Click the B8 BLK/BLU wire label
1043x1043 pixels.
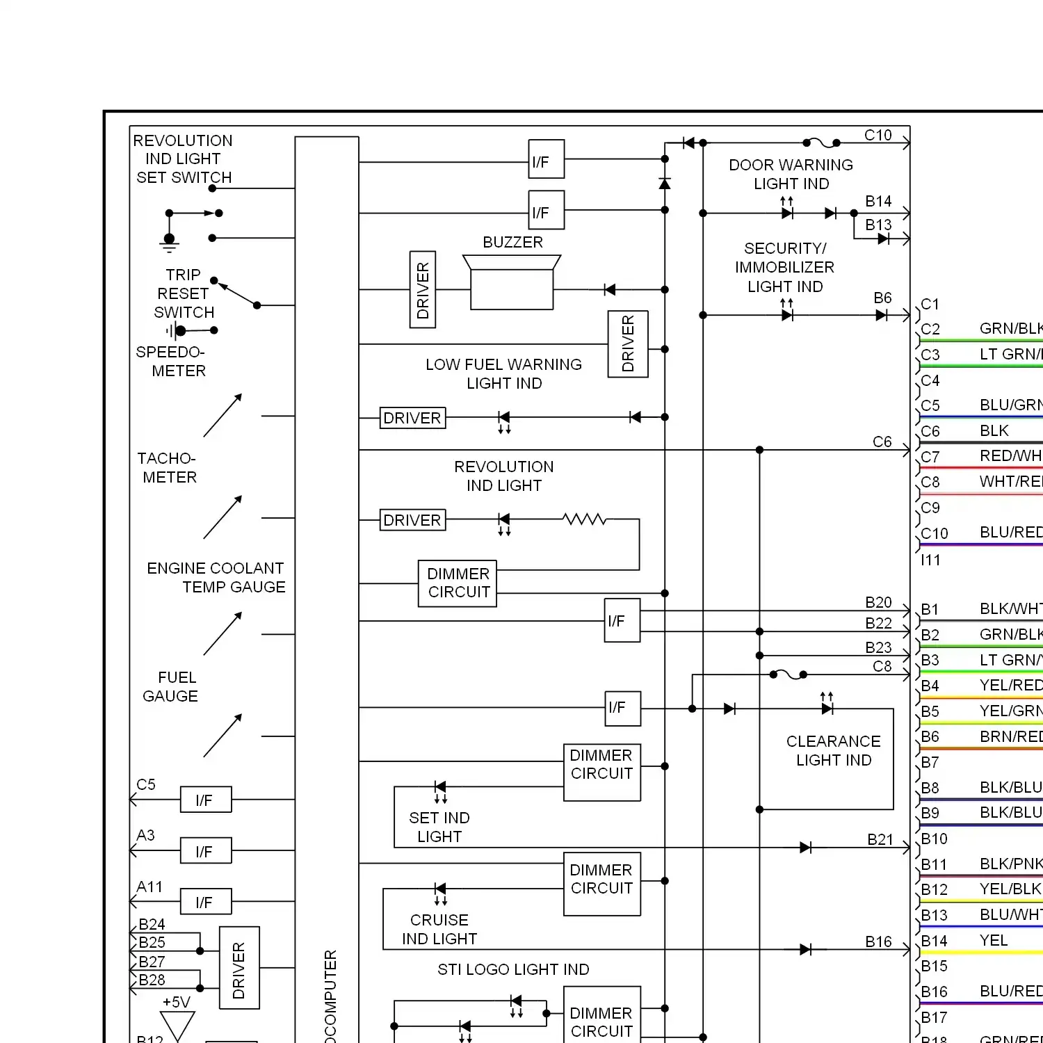[1011, 787]
